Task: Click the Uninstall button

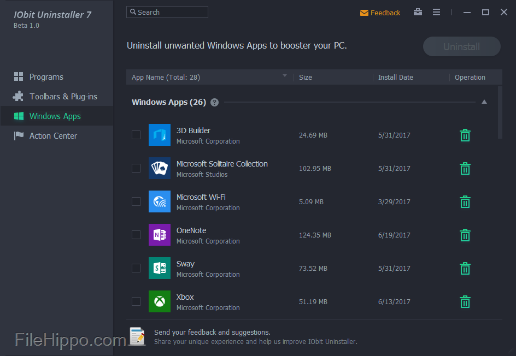Action: [x=462, y=46]
